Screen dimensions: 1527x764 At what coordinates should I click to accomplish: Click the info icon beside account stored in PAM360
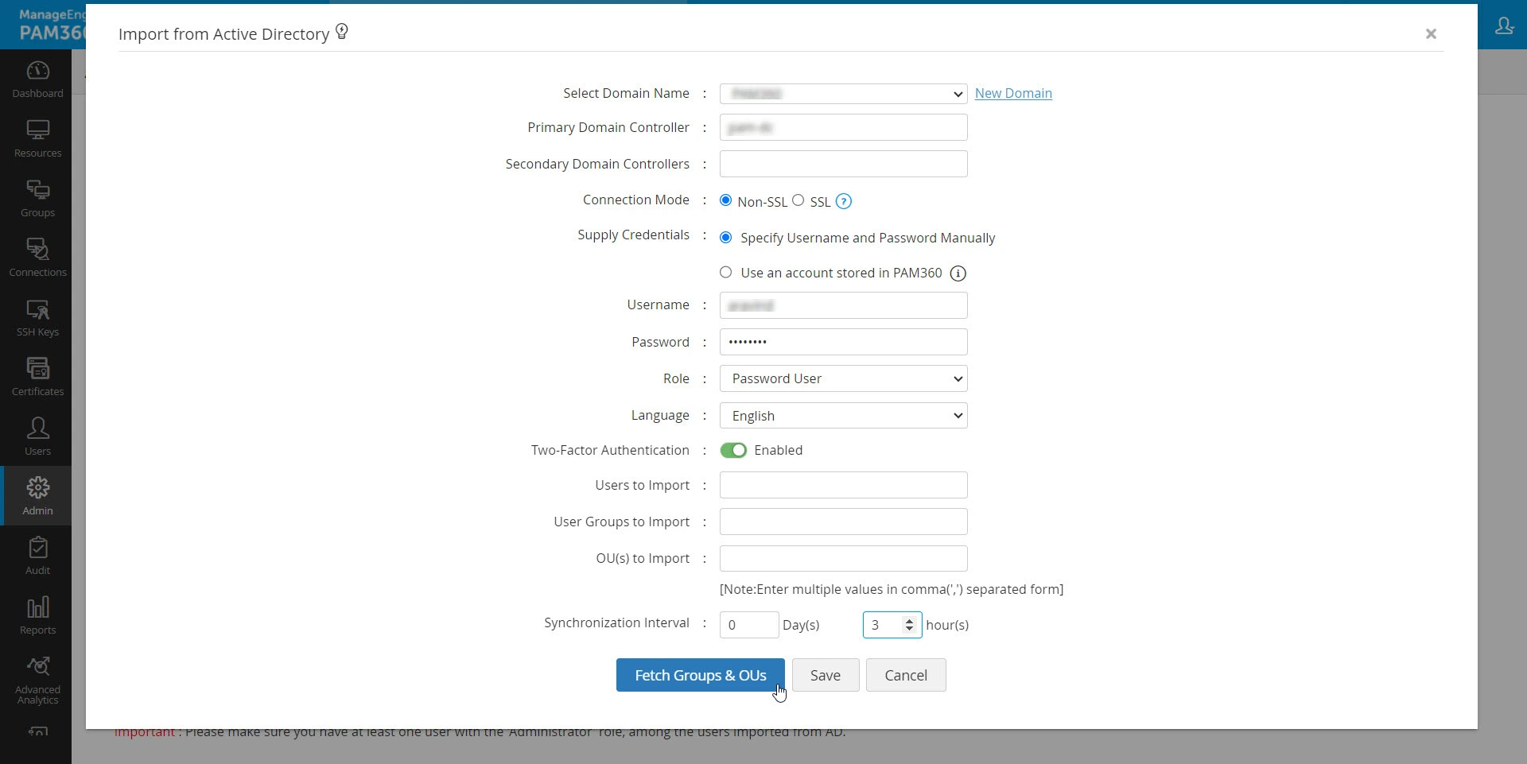point(958,273)
